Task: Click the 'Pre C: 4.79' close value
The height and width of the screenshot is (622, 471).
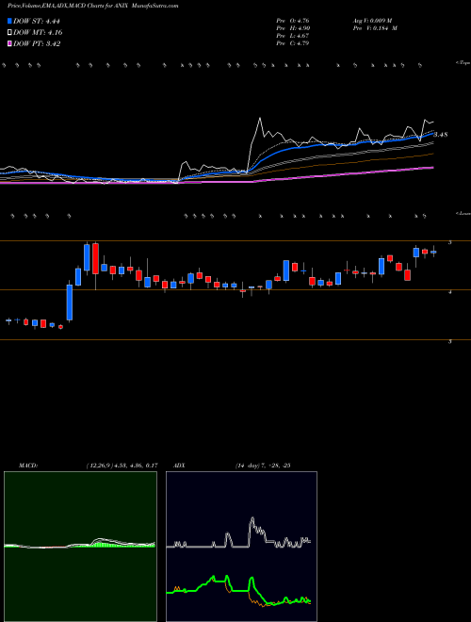Action: coord(293,43)
